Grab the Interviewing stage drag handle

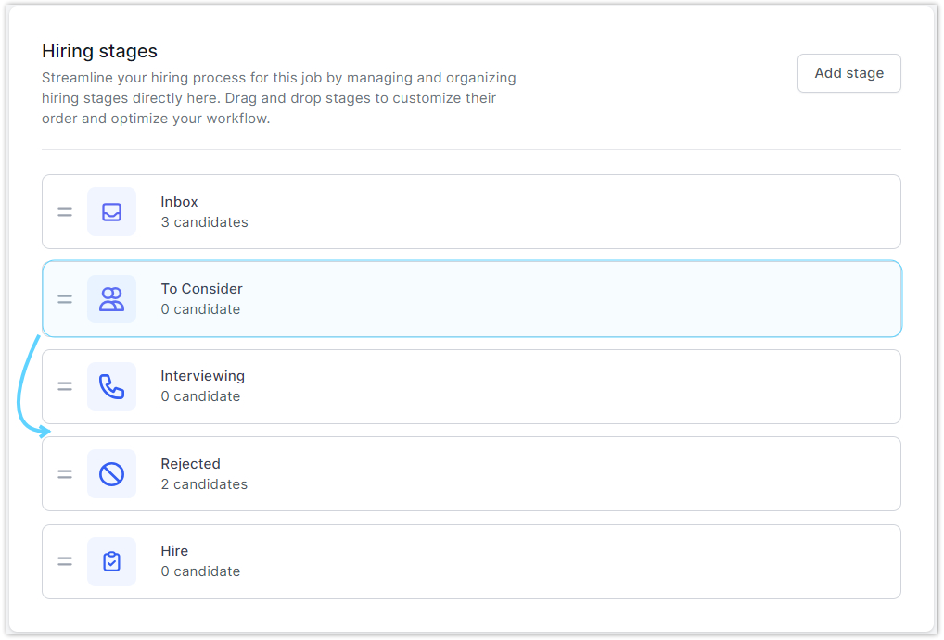65,386
